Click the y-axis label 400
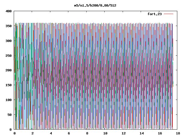The image size is (183, 137). [x=9, y=11]
